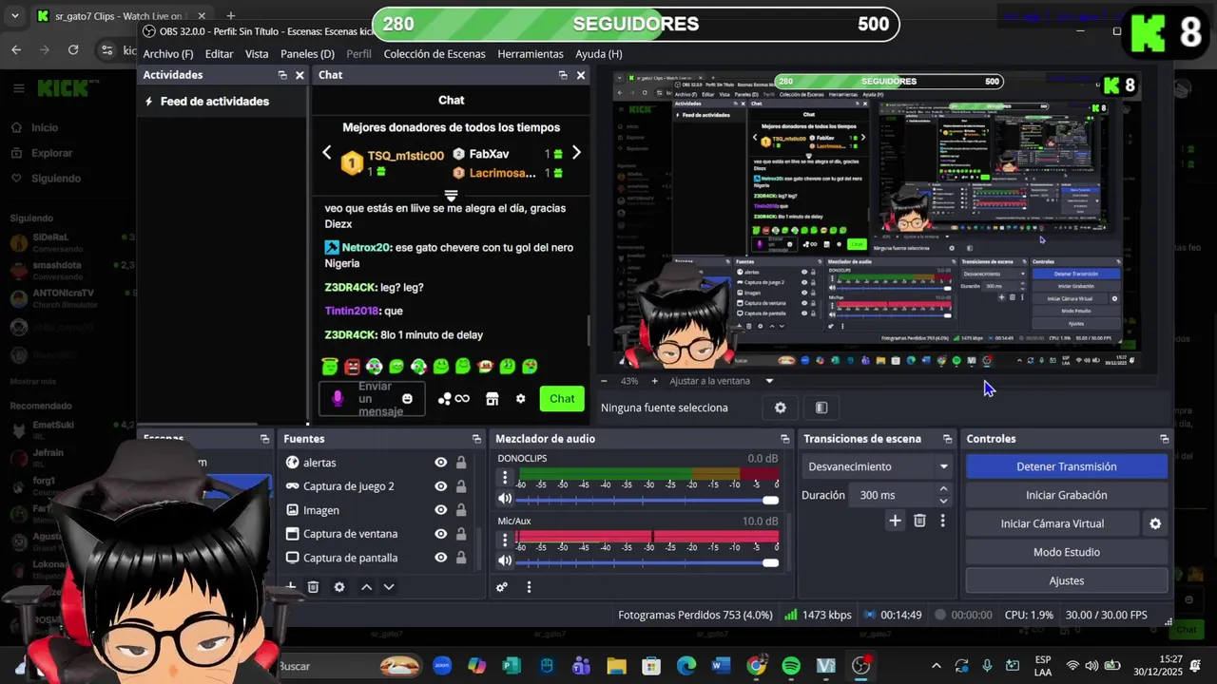1217x684 pixels.
Task: Open the chat shop icon
Action: [492, 399]
